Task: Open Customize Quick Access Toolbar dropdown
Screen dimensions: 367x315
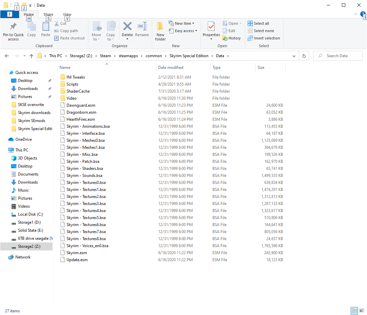Action: tap(30, 5)
